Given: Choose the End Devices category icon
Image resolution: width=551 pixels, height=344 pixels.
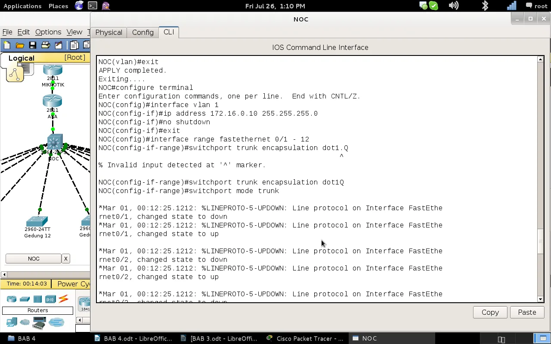Looking at the screenshot, I should pyautogui.click(x=12, y=322).
